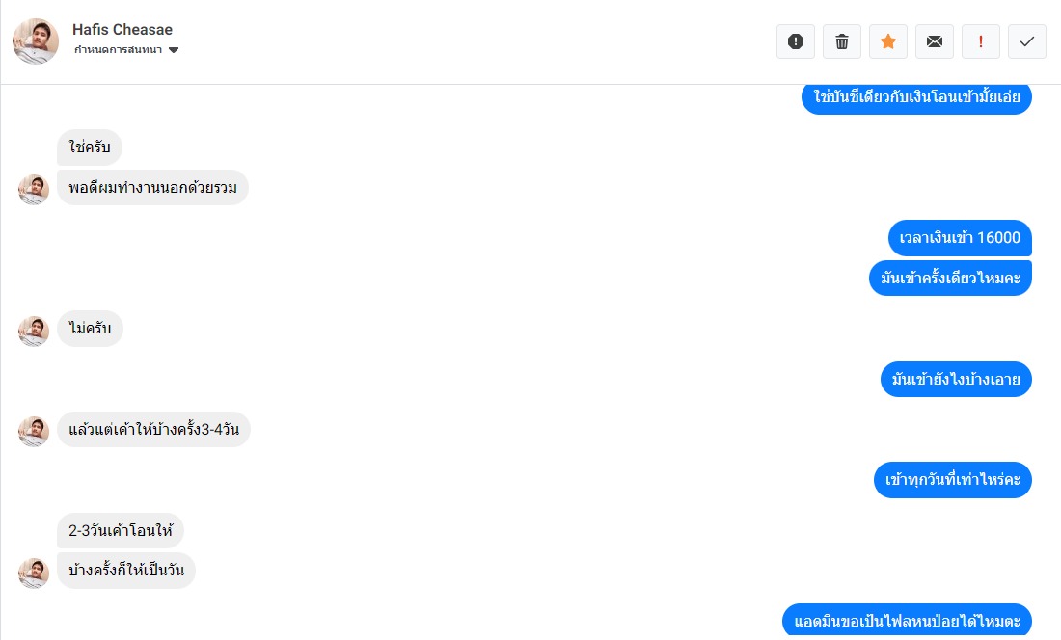
Task: Click the 'ใช่ครับ' received message bubble
Action: pyautogui.click(x=90, y=147)
